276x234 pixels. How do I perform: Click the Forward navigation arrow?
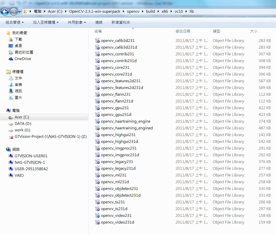13,12
